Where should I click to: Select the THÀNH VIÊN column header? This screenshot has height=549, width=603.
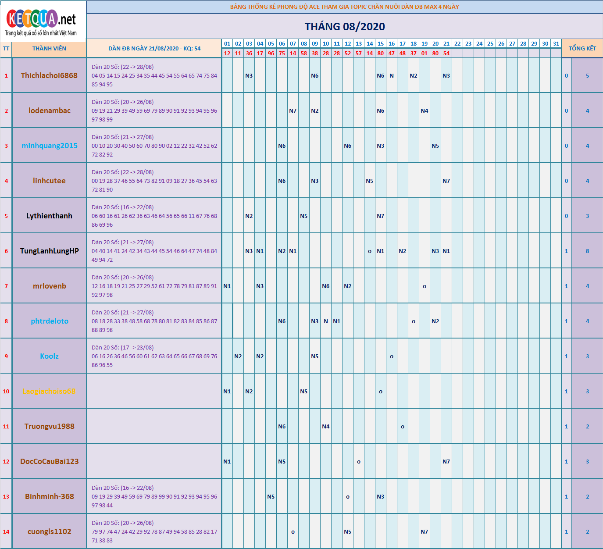point(49,48)
